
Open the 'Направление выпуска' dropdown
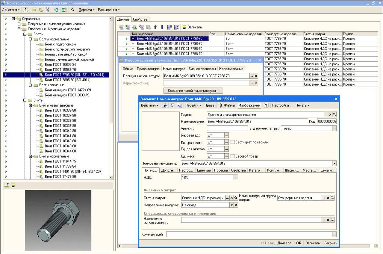(x=231, y=205)
